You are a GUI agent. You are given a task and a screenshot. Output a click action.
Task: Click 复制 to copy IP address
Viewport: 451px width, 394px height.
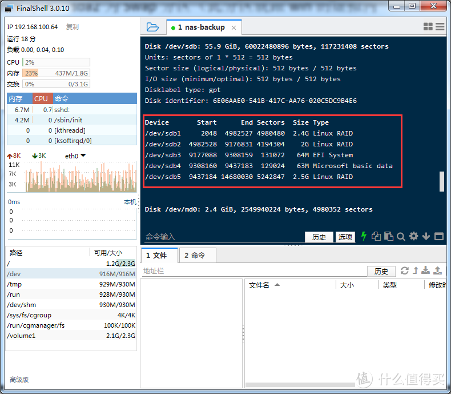coord(73,27)
